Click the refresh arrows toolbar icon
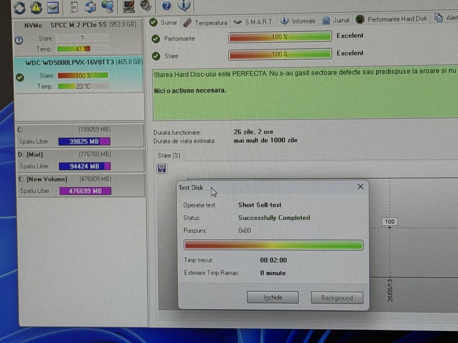458x343 pixels. (x=20, y=7)
